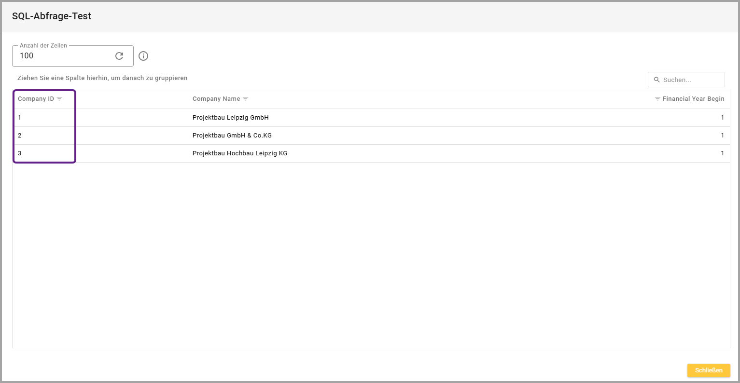Click Company ID cell with value 3
The image size is (740, 383).
click(x=20, y=153)
